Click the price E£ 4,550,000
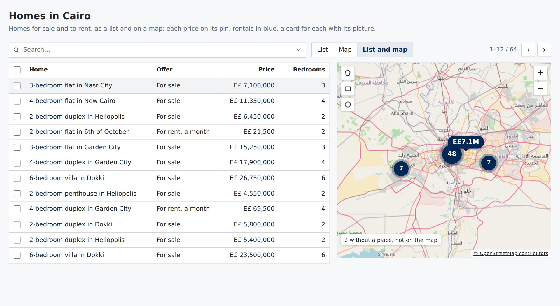This screenshot has width=560, height=306. (254, 194)
